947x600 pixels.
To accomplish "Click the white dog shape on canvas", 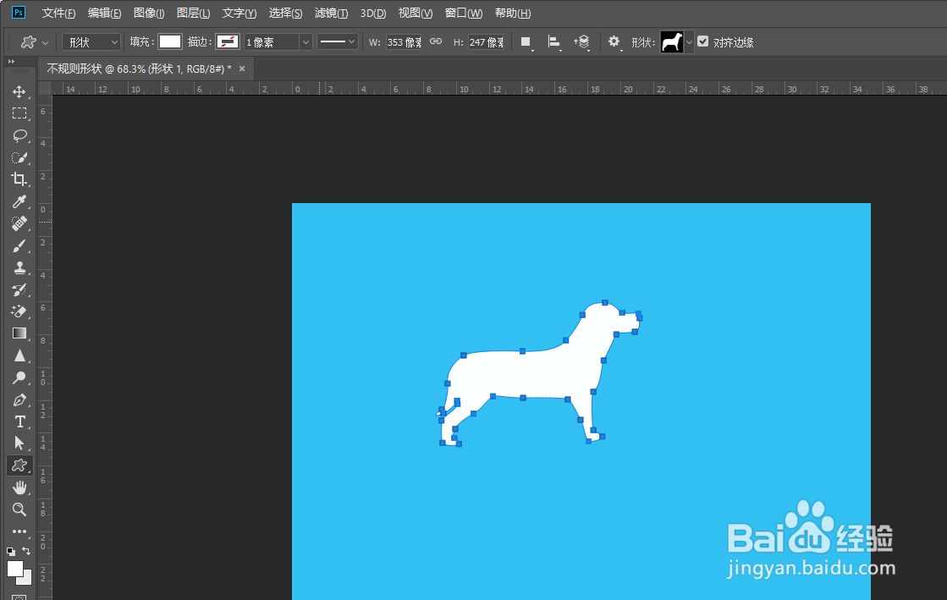I will click(x=531, y=375).
